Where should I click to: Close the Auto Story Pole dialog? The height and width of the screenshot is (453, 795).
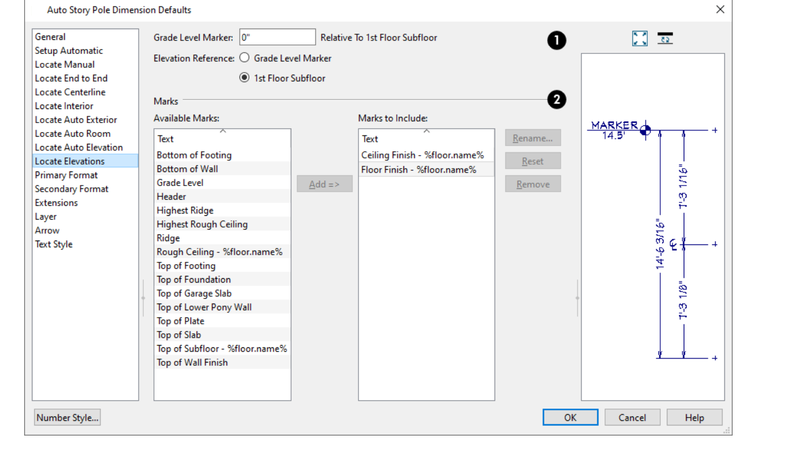click(x=720, y=10)
